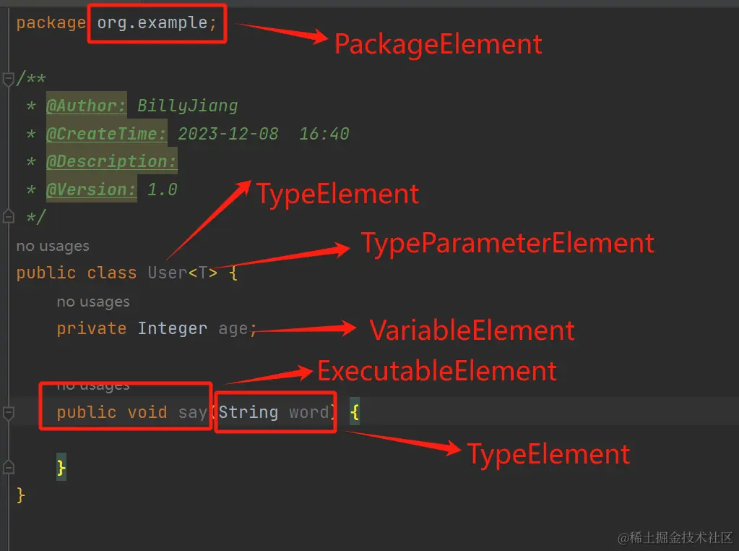The image size is (739, 551).
Task: Collapse the say method using gutter fold
Action: pos(8,413)
